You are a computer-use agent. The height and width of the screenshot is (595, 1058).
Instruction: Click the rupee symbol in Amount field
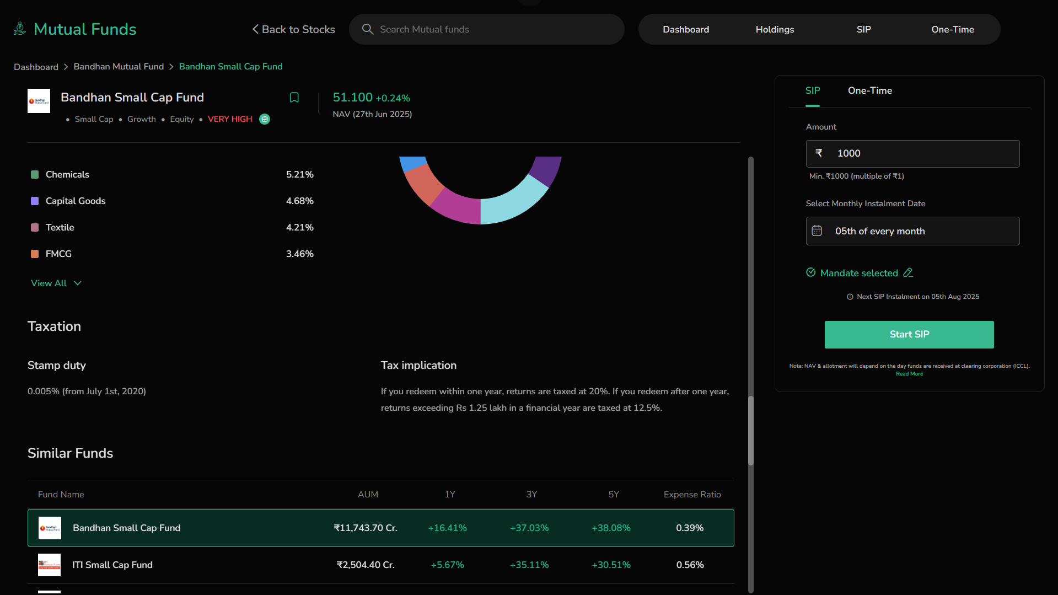pos(819,153)
